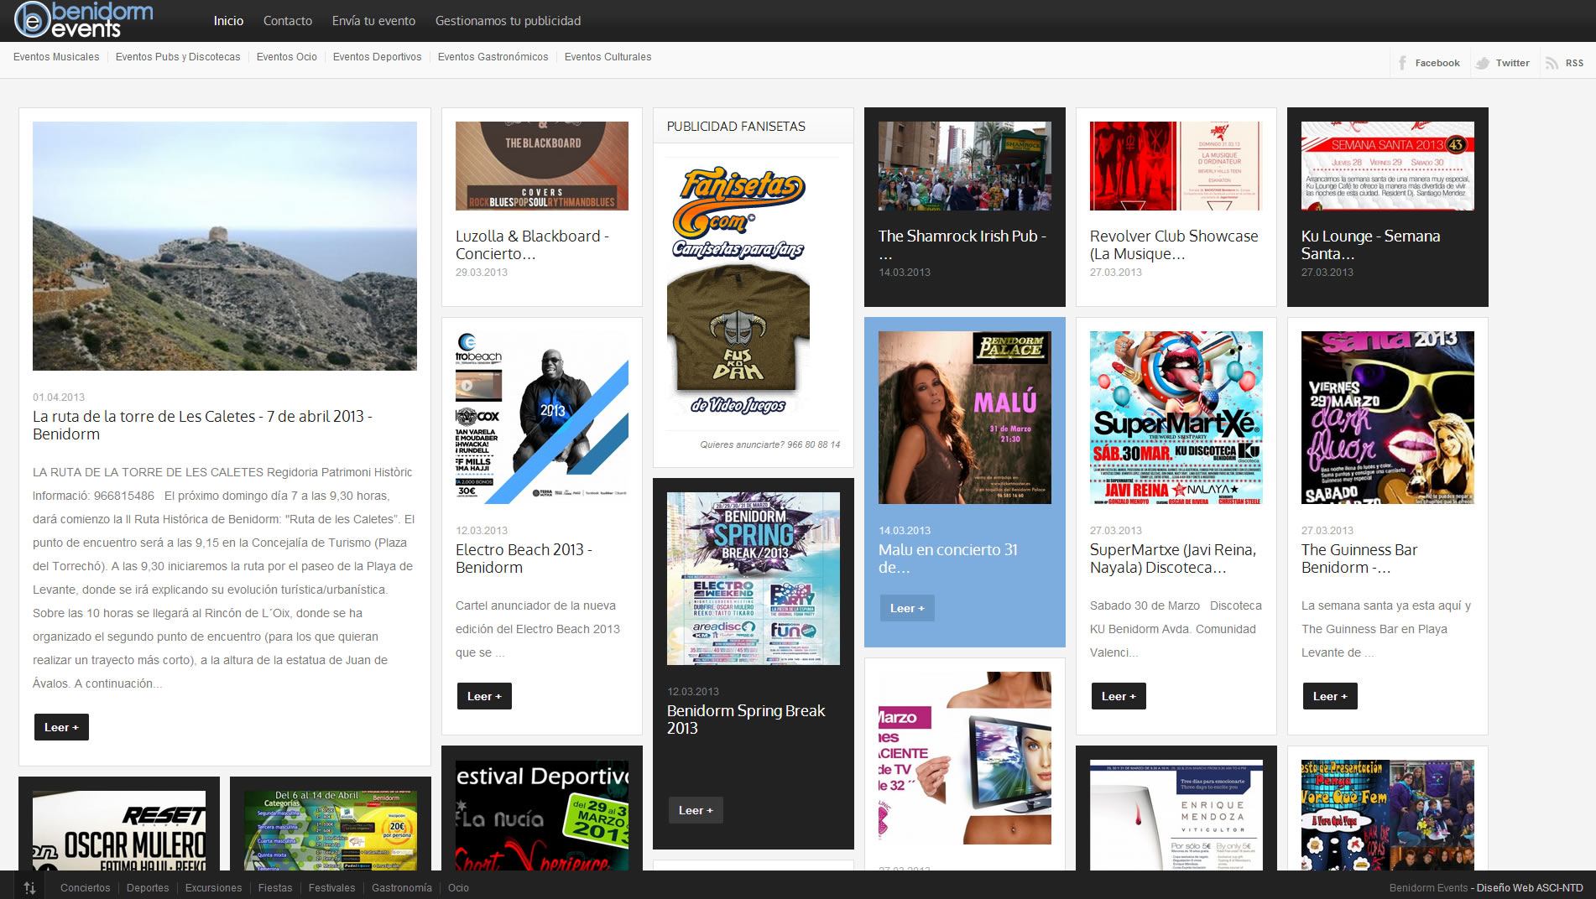Viewport: 1596px width, 899px height.
Task: Toggle the footer arrows icon
Action: (30, 887)
